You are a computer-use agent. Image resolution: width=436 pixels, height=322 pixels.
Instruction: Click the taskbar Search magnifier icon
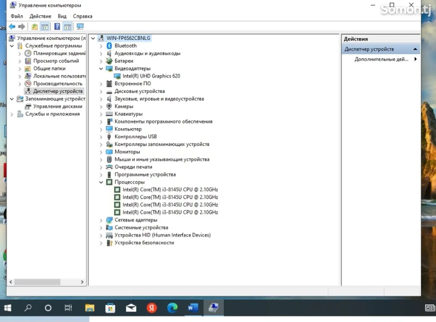click(x=28, y=308)
